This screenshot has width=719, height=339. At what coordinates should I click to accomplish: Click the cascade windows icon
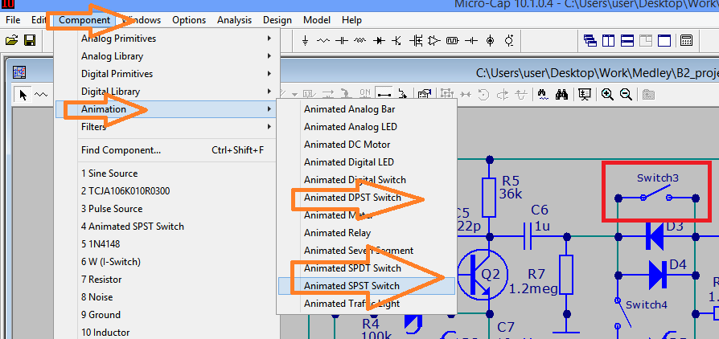590,40
